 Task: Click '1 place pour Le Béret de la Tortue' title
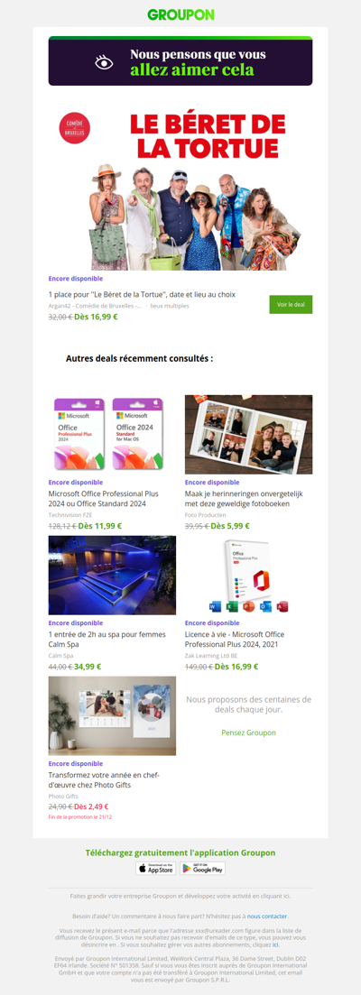(x=142, y=294)
